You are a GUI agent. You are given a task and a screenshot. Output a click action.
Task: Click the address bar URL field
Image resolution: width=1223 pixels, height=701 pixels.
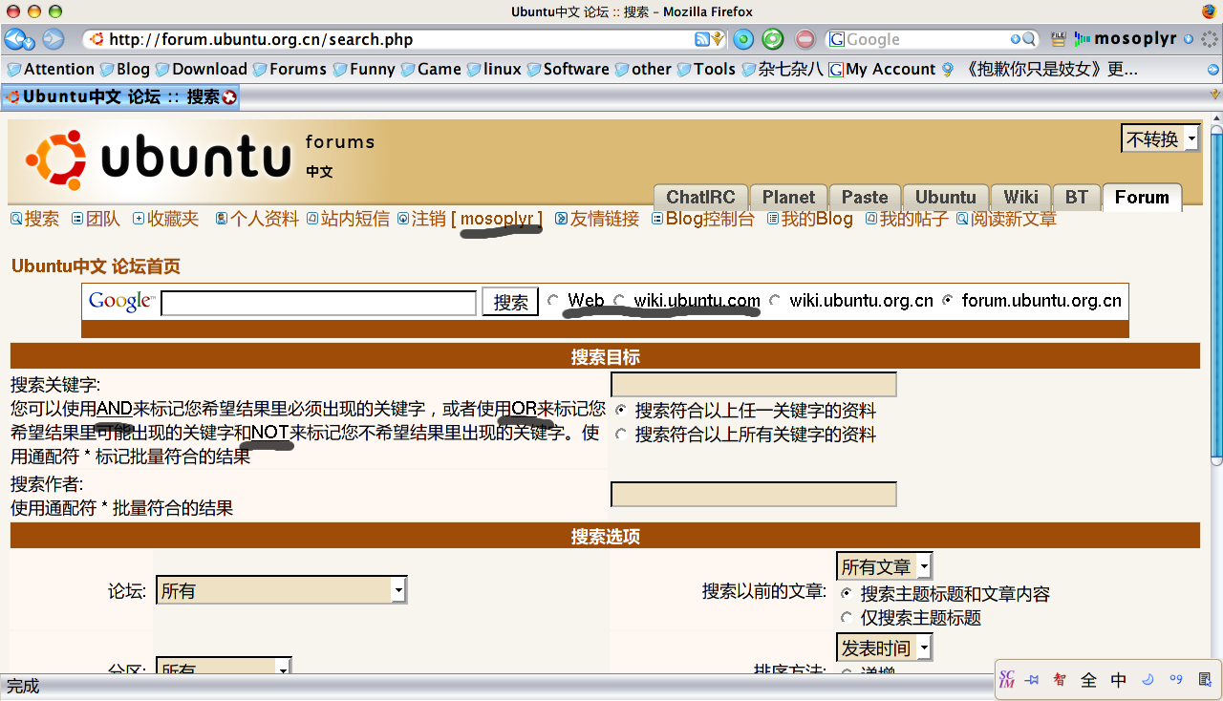399,39
